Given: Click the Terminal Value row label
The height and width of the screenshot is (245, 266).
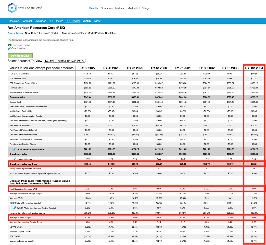Looking at the screenshot, I should coord(16,88).
